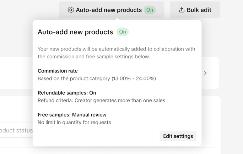This screenshot has width=243, height=154.
Task: Toggle the On badge in the top button
Action: (150, 10)
